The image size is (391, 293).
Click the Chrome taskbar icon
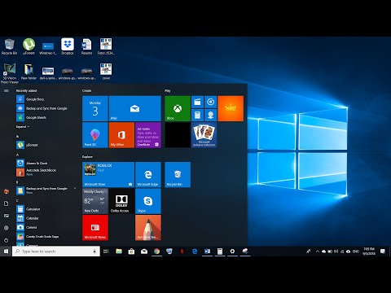pos(156,251)
